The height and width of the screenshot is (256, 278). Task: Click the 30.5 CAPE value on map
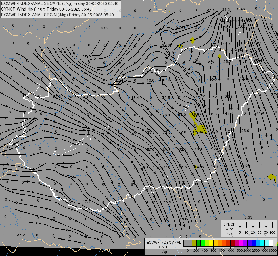[166, 98]
